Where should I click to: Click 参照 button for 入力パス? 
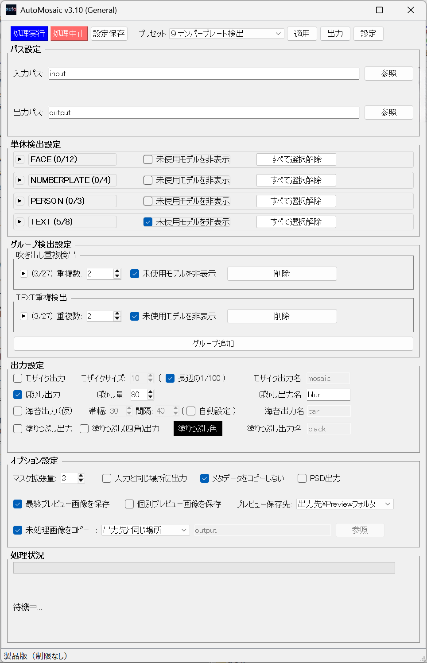[388, 74]
